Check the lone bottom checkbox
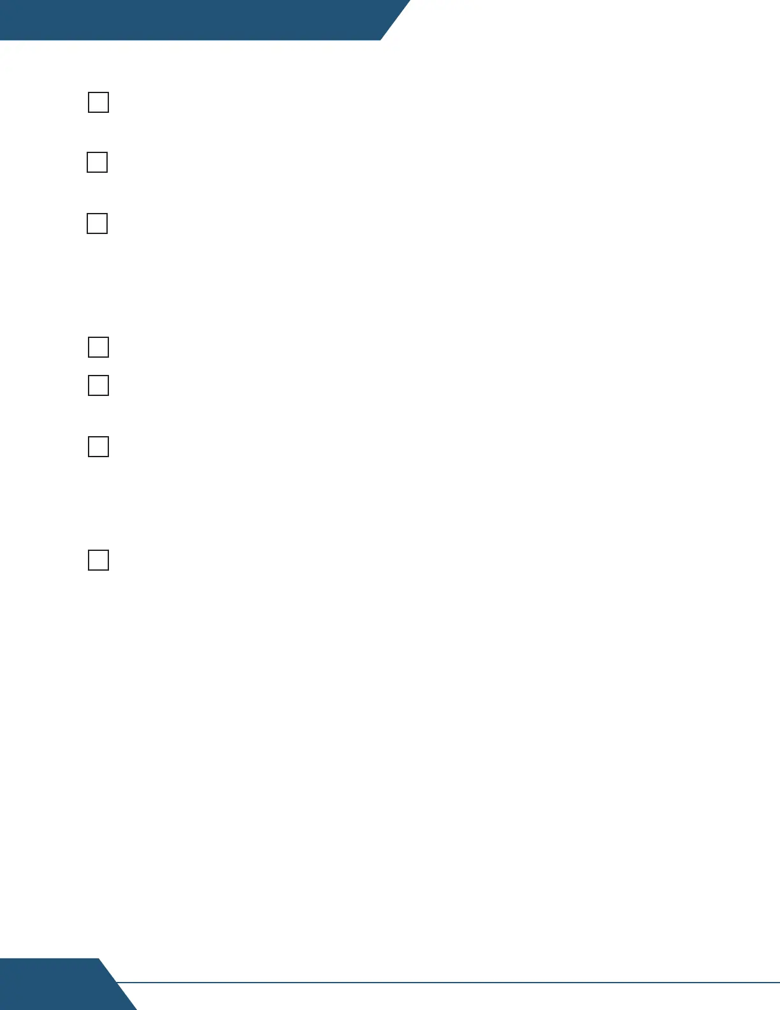The width and height of the screenshot is (780, 1010). pyautogui.click(x=98, y=560)
